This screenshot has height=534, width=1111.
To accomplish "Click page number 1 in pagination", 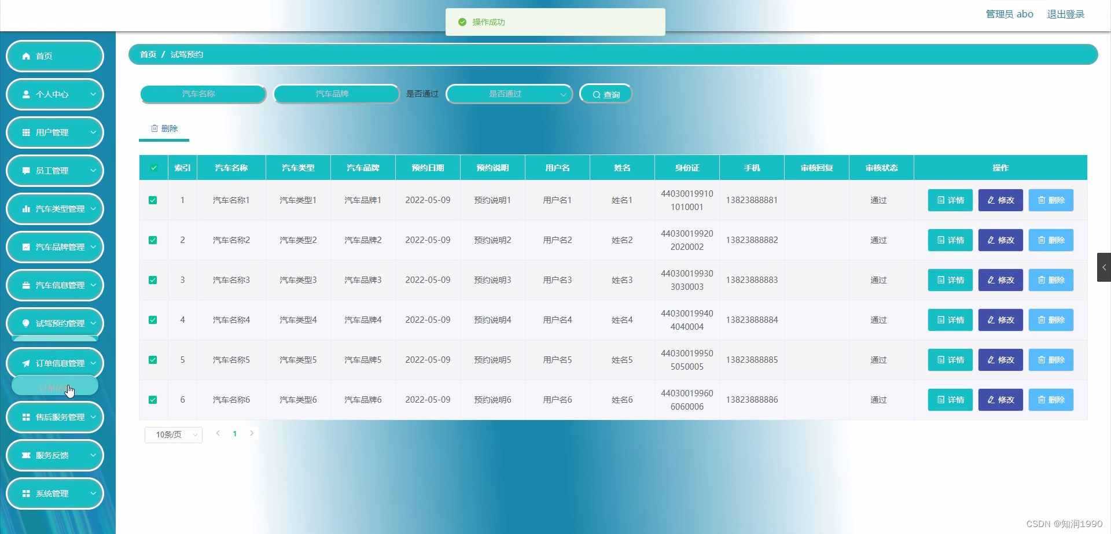I will [x=234, y=433].
